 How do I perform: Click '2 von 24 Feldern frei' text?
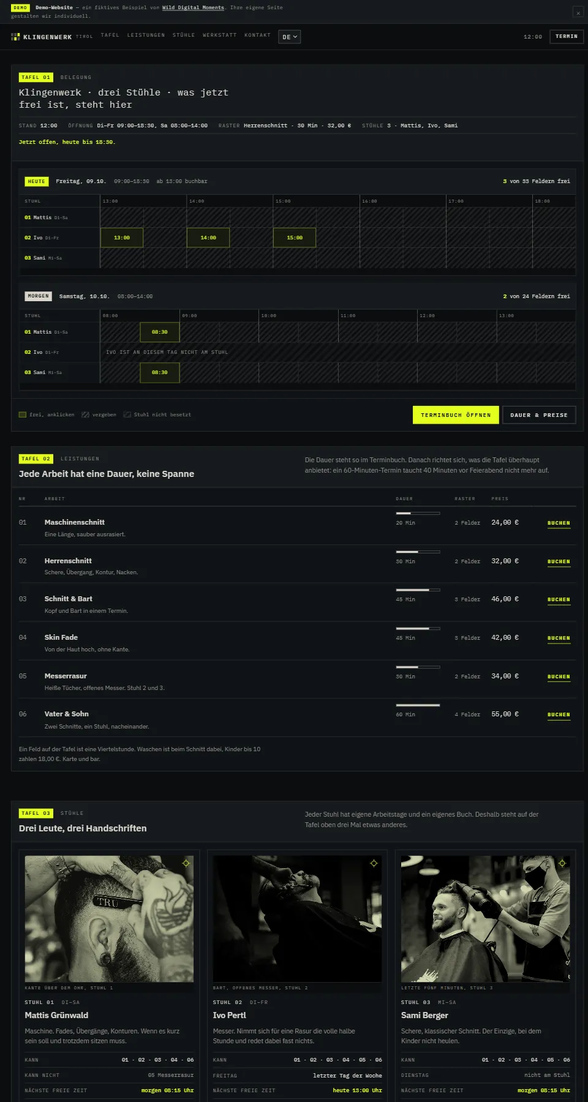tap(537, 296)
